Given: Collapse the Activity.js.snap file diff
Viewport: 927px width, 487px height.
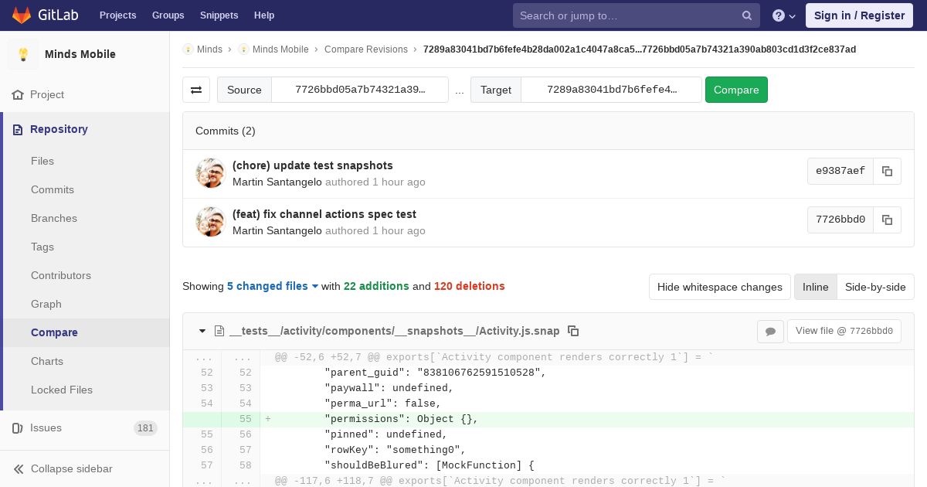Looking at the screenshot, I should coord(202,331).
